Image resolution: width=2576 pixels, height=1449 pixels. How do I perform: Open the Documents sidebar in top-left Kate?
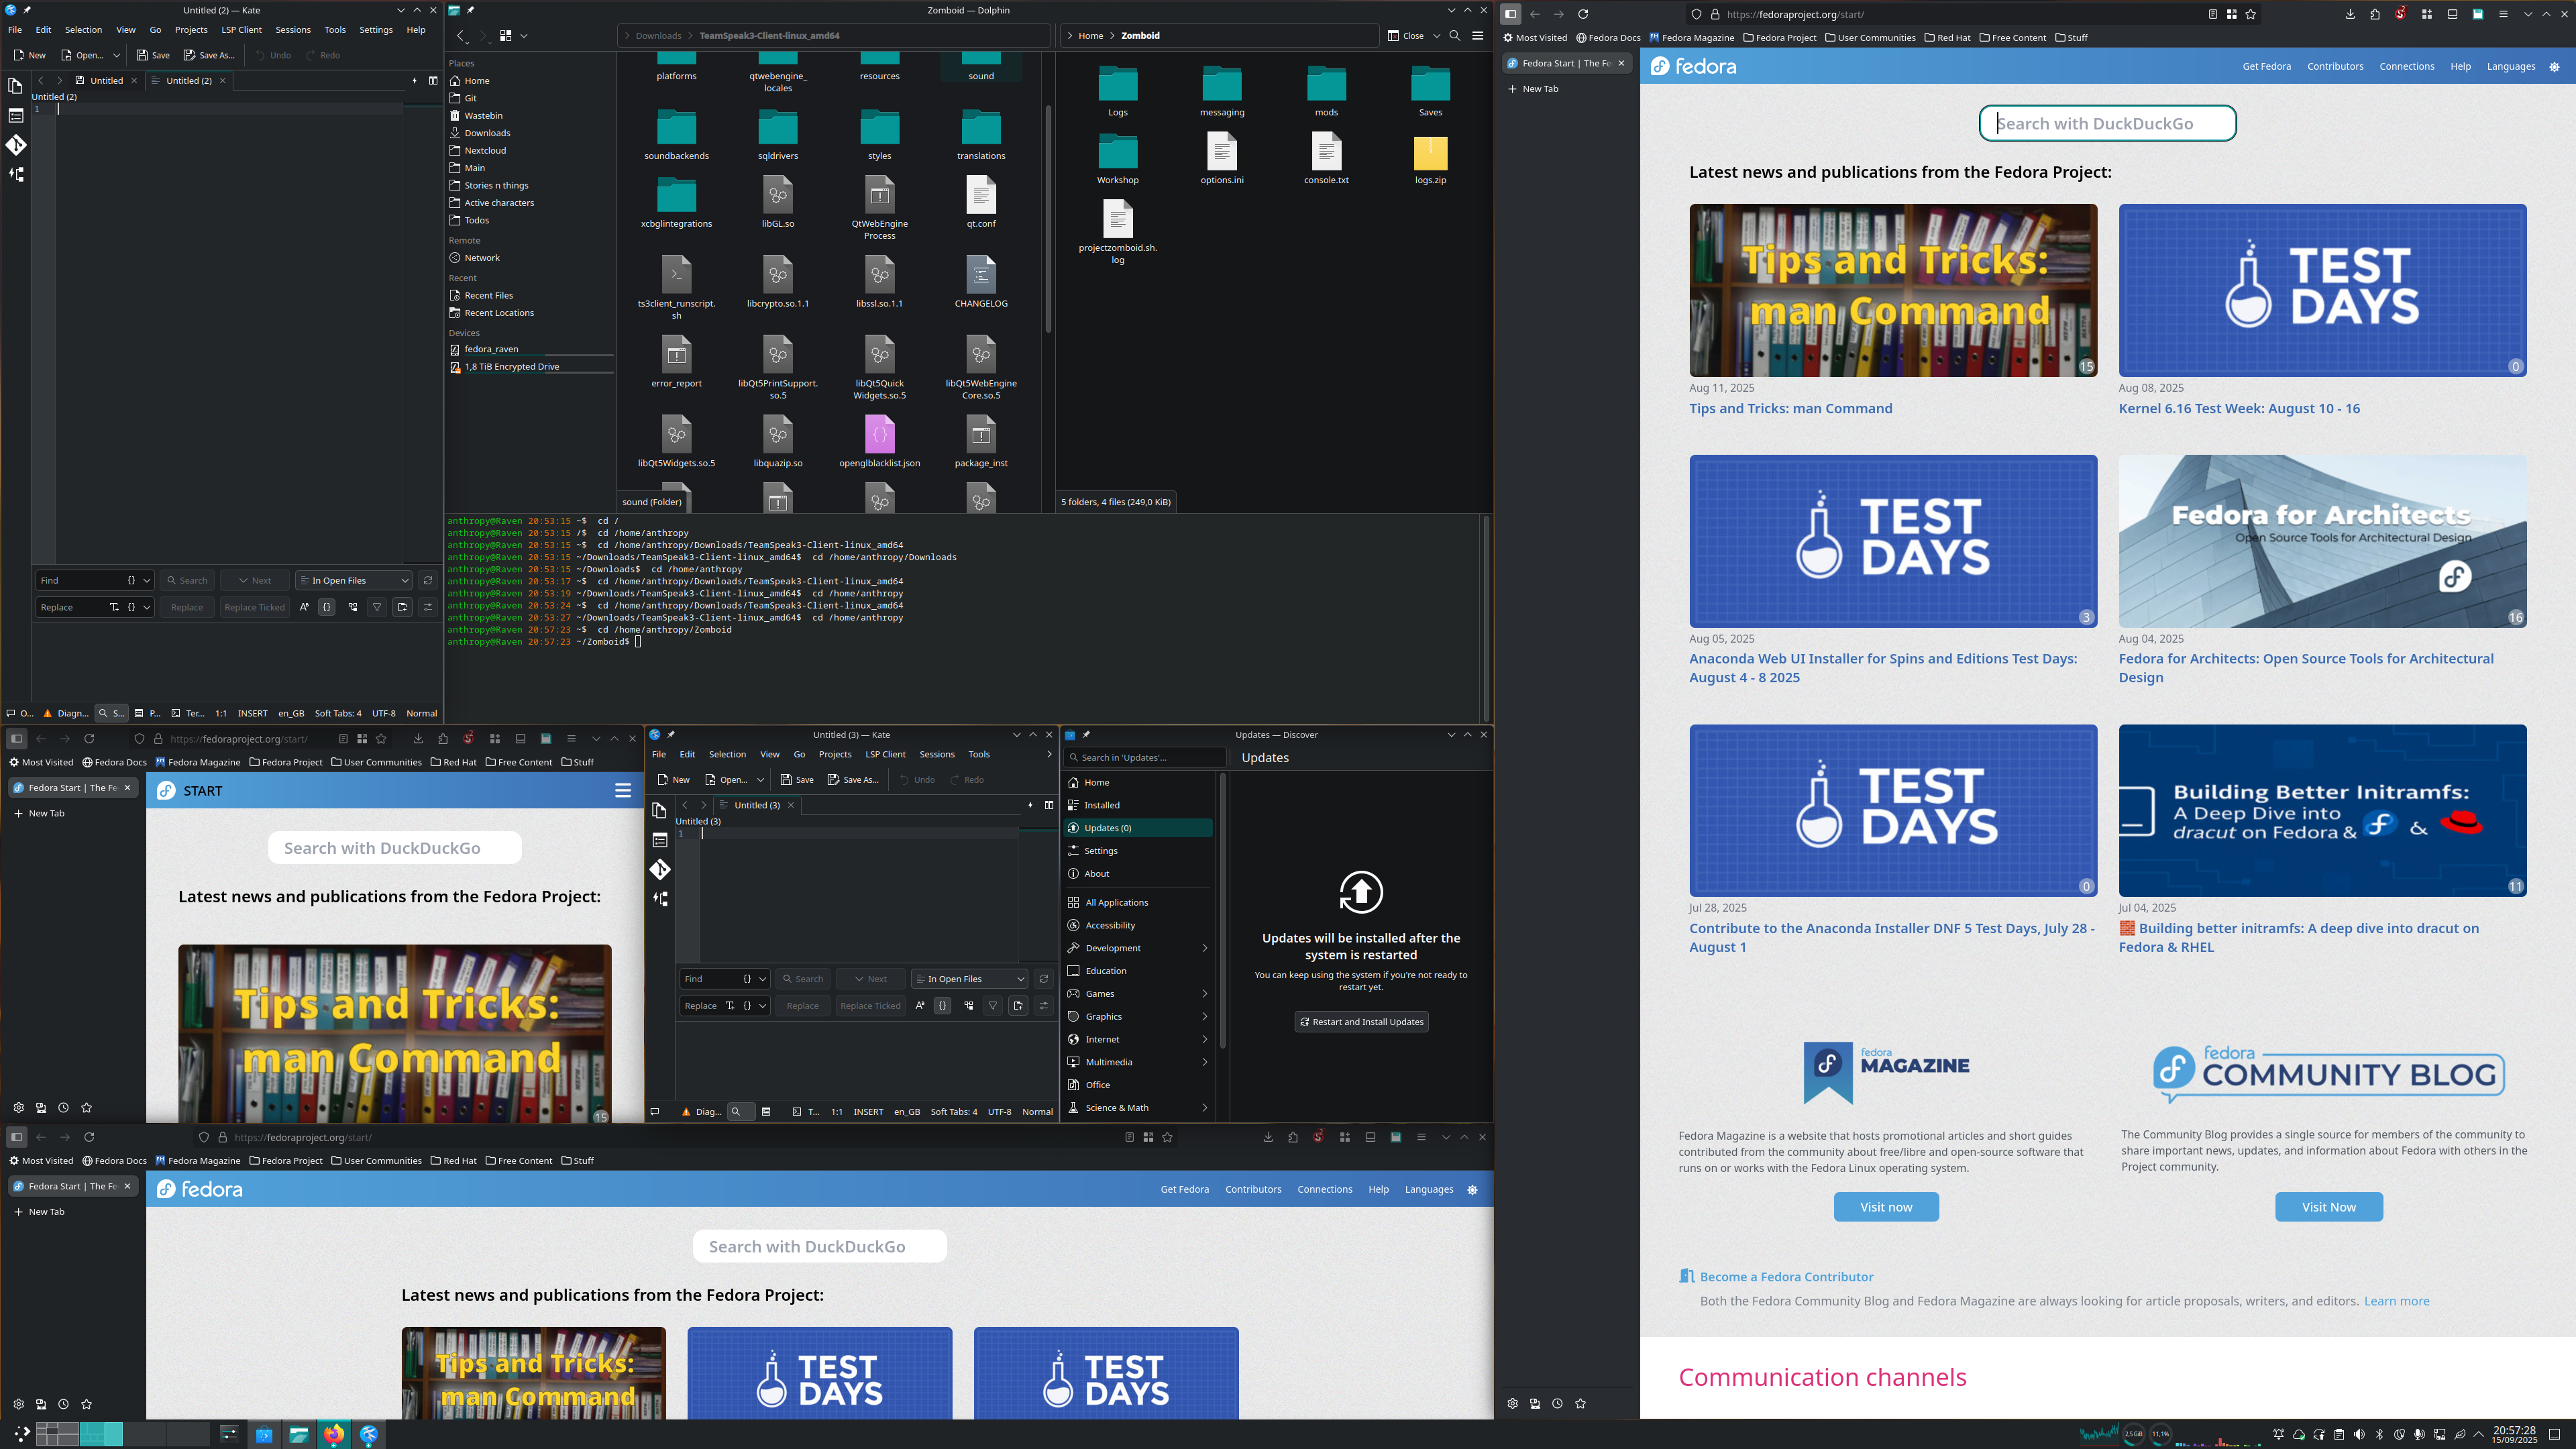click(16, 86)
